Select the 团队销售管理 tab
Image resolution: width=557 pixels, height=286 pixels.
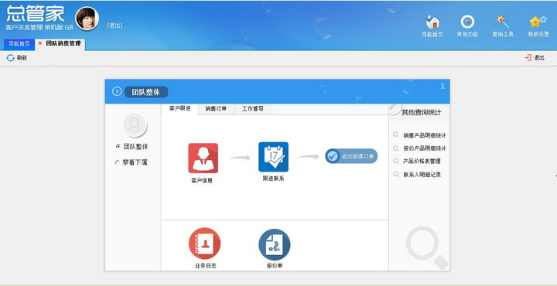[x=60, y=43]
